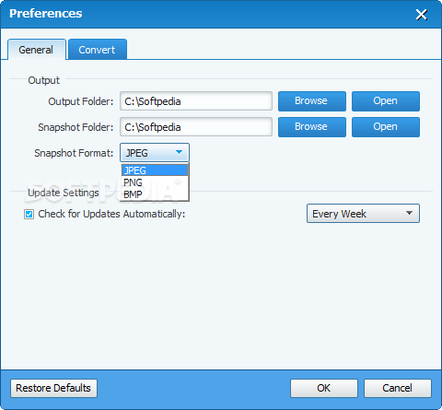Choose BMP snapshot format
The image size is (442, 410).
tap(155, 194)
